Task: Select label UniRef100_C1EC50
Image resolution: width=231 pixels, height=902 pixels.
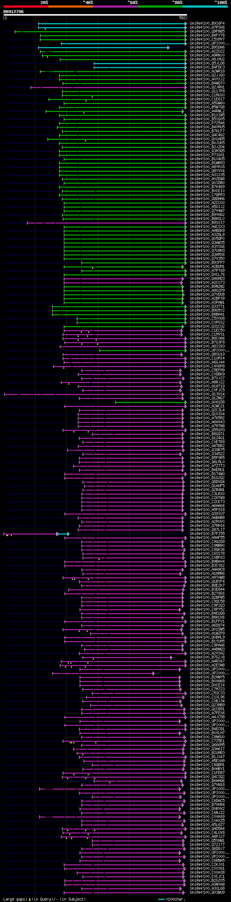Action: tap(207, 331)
